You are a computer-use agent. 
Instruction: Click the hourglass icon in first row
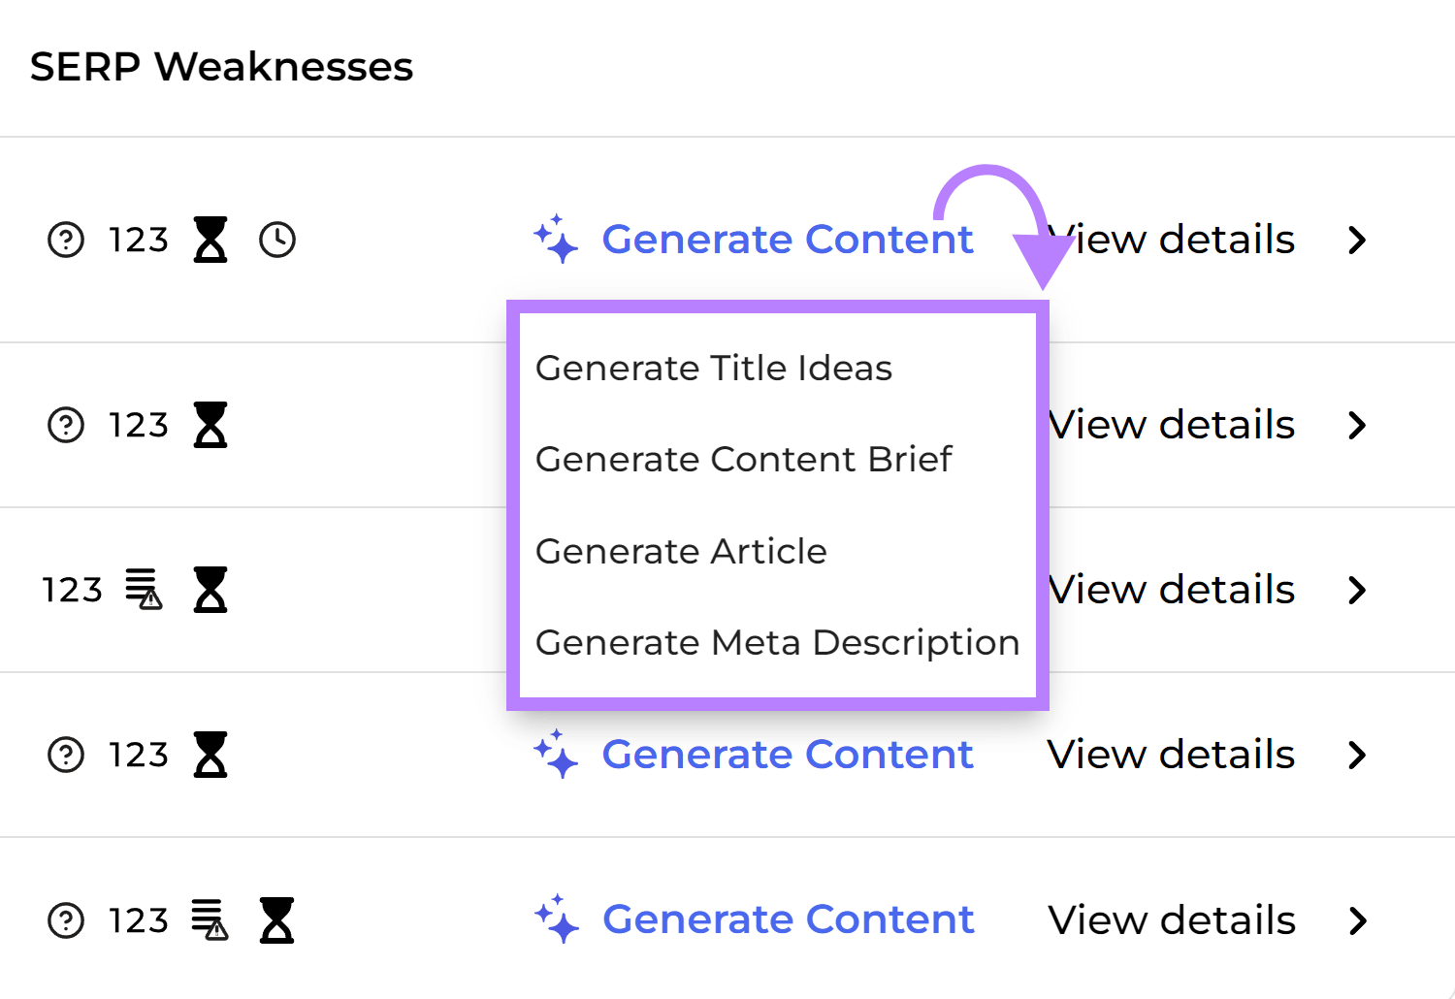coord(210,240)
